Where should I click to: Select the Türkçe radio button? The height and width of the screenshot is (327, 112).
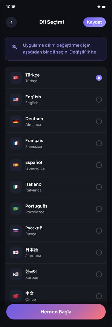pyautogui.click(x=99, y=78)
